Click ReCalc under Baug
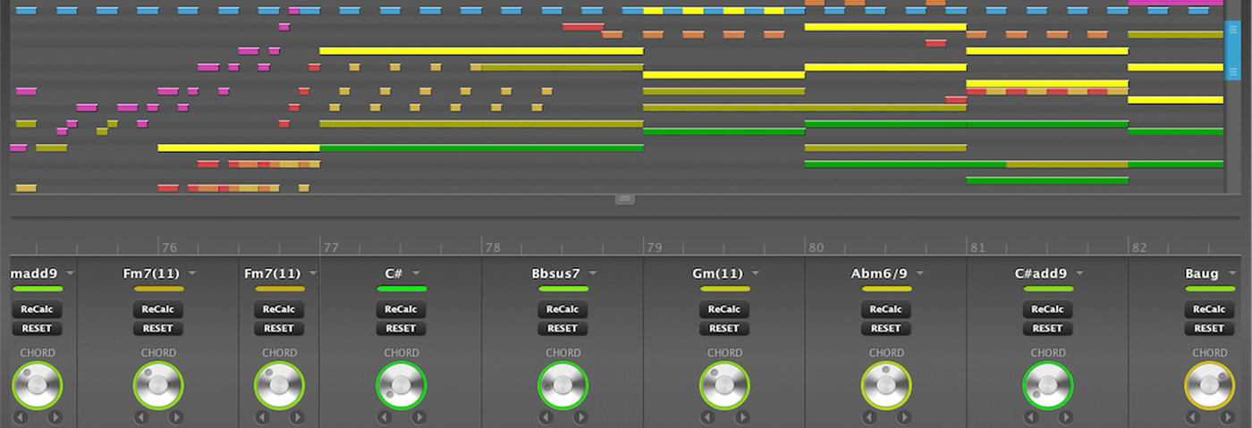Image resolution: width=1252 pixels, height=428 pixels. coord(1210,309)
